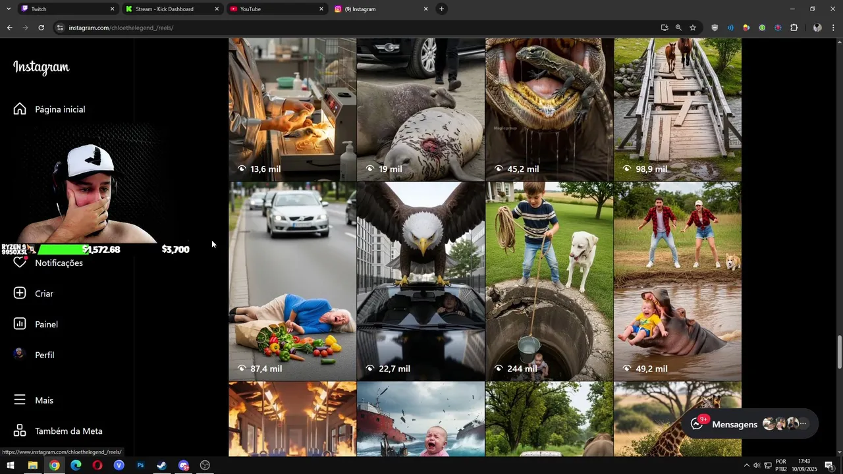Open Steam from taskbar
This screenshot has height=474, width=843.
[162, 465]
